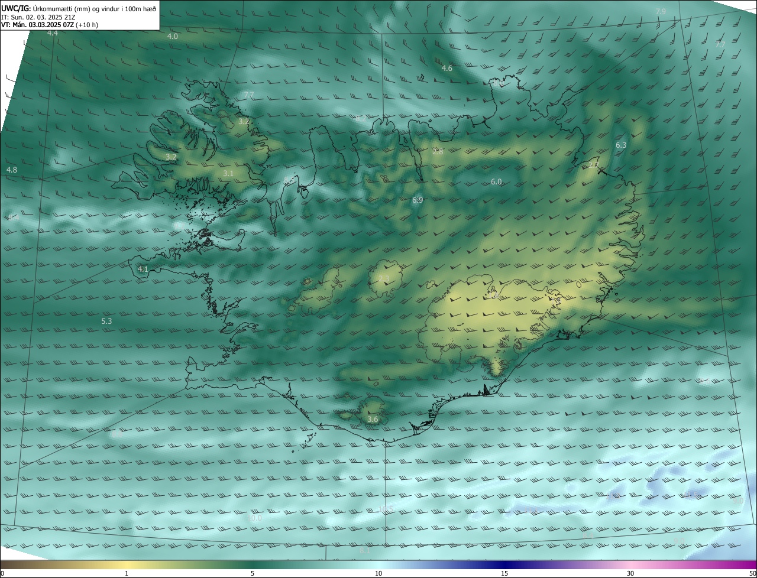
Task: Select the 'IT: Sun. 02. 03. 2025 21Z' line
Action: pos(37,17)
